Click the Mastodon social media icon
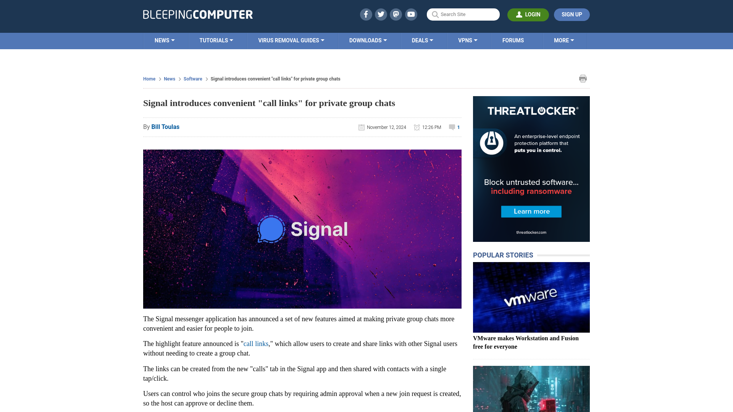The height and width of the screenshot is (412, 733). 396,14
